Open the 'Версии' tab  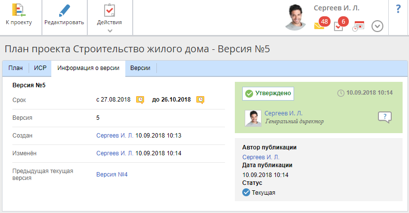(140, 68)
